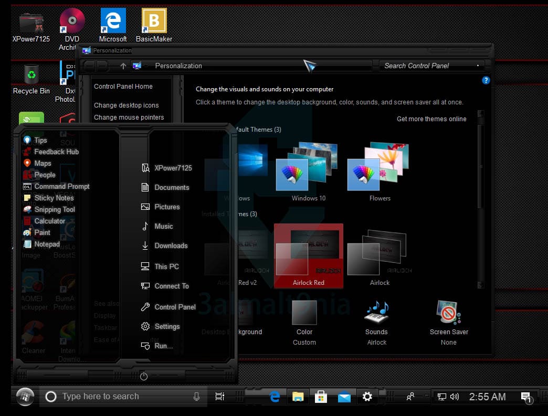This screenshot has height=416, width=548.
Task: Open Maps from Start menu
Action: (x=37, y=163)
